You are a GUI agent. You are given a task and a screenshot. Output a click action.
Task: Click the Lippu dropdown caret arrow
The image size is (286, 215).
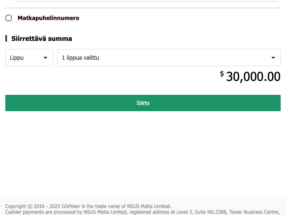45,58
